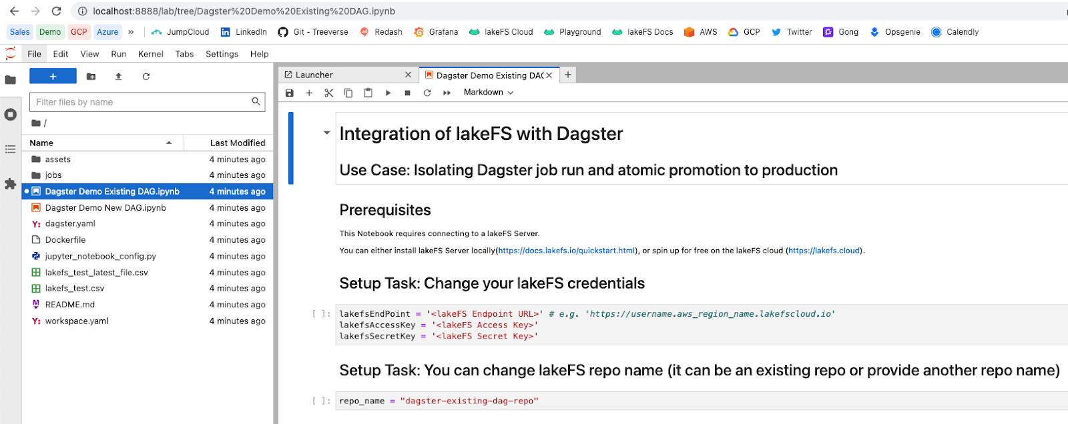Copy the selected cells icon

click(348, 93)
